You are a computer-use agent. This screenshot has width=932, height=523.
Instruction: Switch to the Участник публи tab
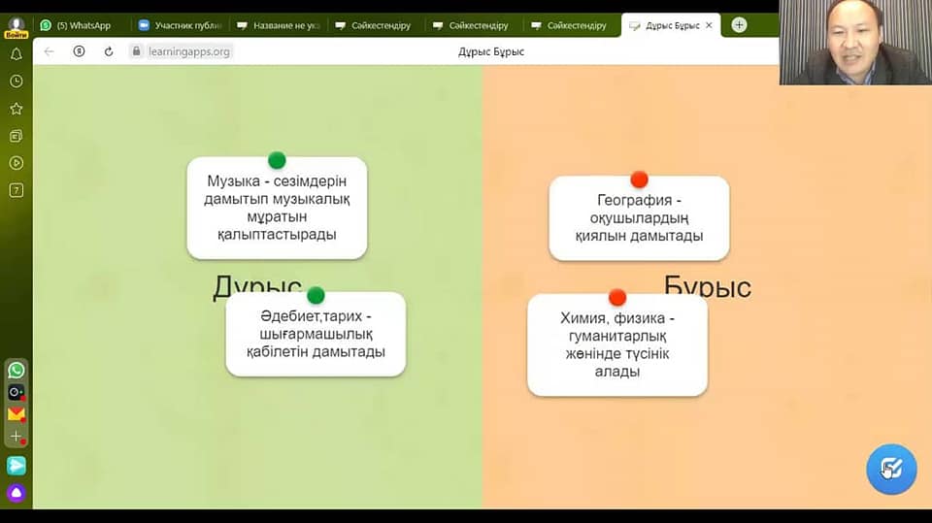click(x=181, y=25)
